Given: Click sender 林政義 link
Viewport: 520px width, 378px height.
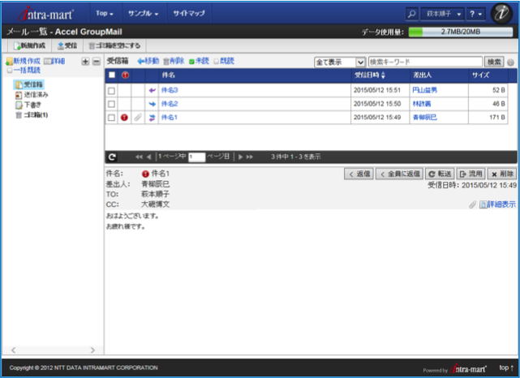Looking at the screenshot, I should 422,104.
